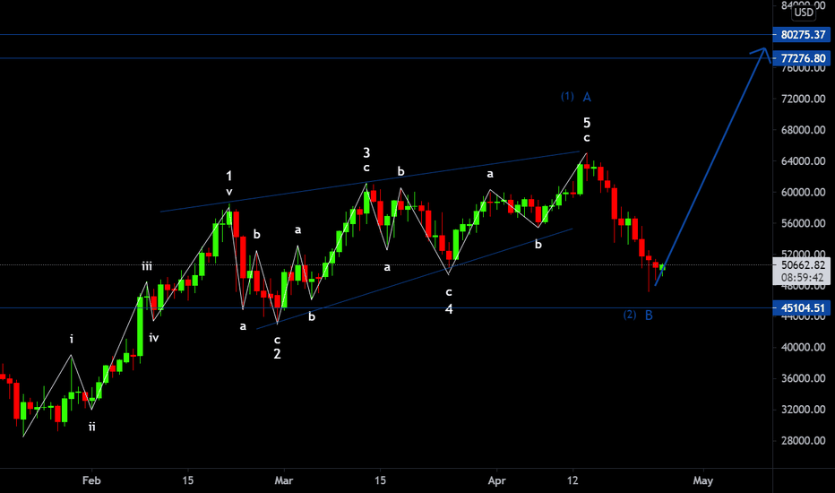This screenshot has height=493, width=835.
Task: Select the blue A wave label
Action: click(587, 97)
